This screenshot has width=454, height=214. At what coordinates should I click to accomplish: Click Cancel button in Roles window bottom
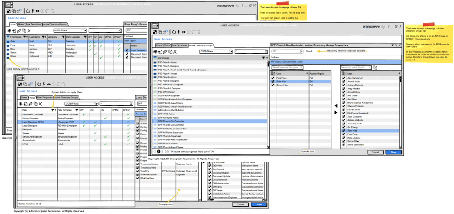point(240,204)
